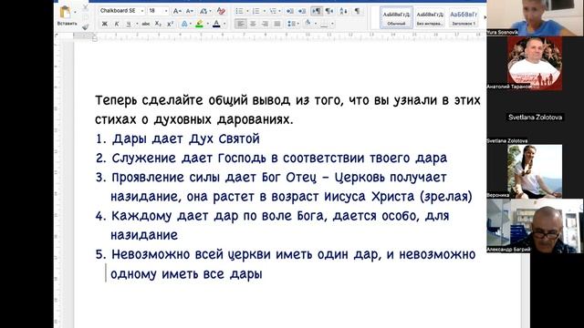The image size is (584, 328).
Task: Click the heading 'Теперь сделайте общий вывод'
Action: [x=193, y=100]
